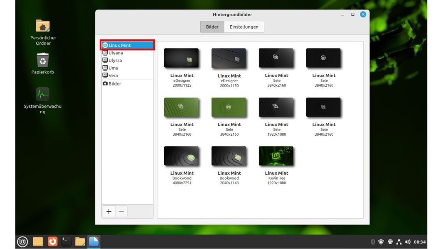
Task: Select the Ulyssa wallpaper category
Action: click(x=128, y=60)
